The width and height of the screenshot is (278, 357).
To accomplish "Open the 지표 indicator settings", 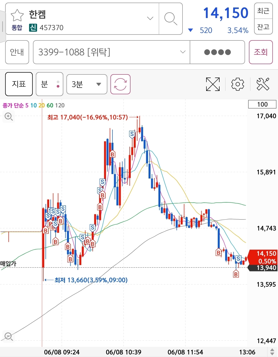I will point(19,84).
